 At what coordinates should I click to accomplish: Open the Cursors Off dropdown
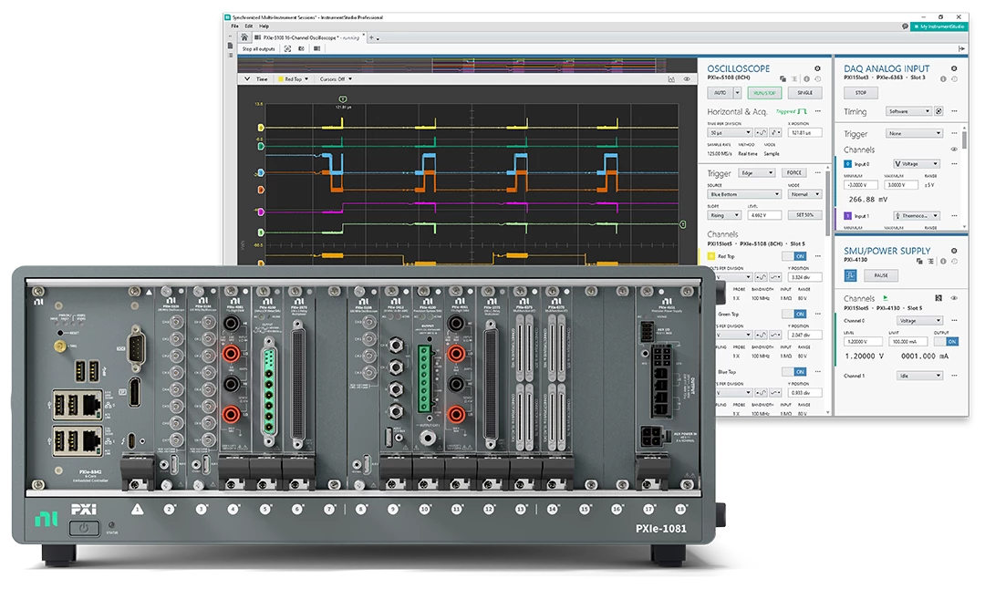click(x=336, y=79)
